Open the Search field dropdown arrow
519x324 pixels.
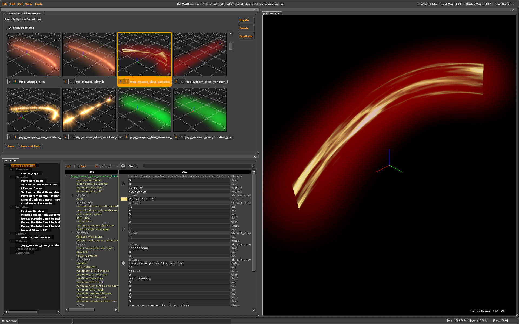pyautogui.click(x=253, y=166)
